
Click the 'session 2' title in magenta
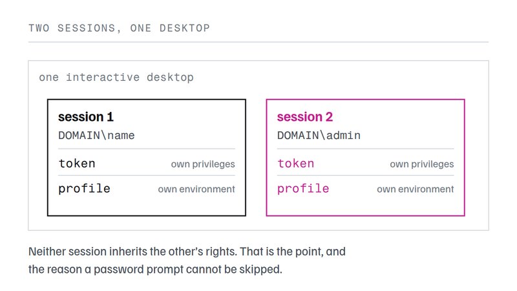pyautogui.click(x=304, y=117)
